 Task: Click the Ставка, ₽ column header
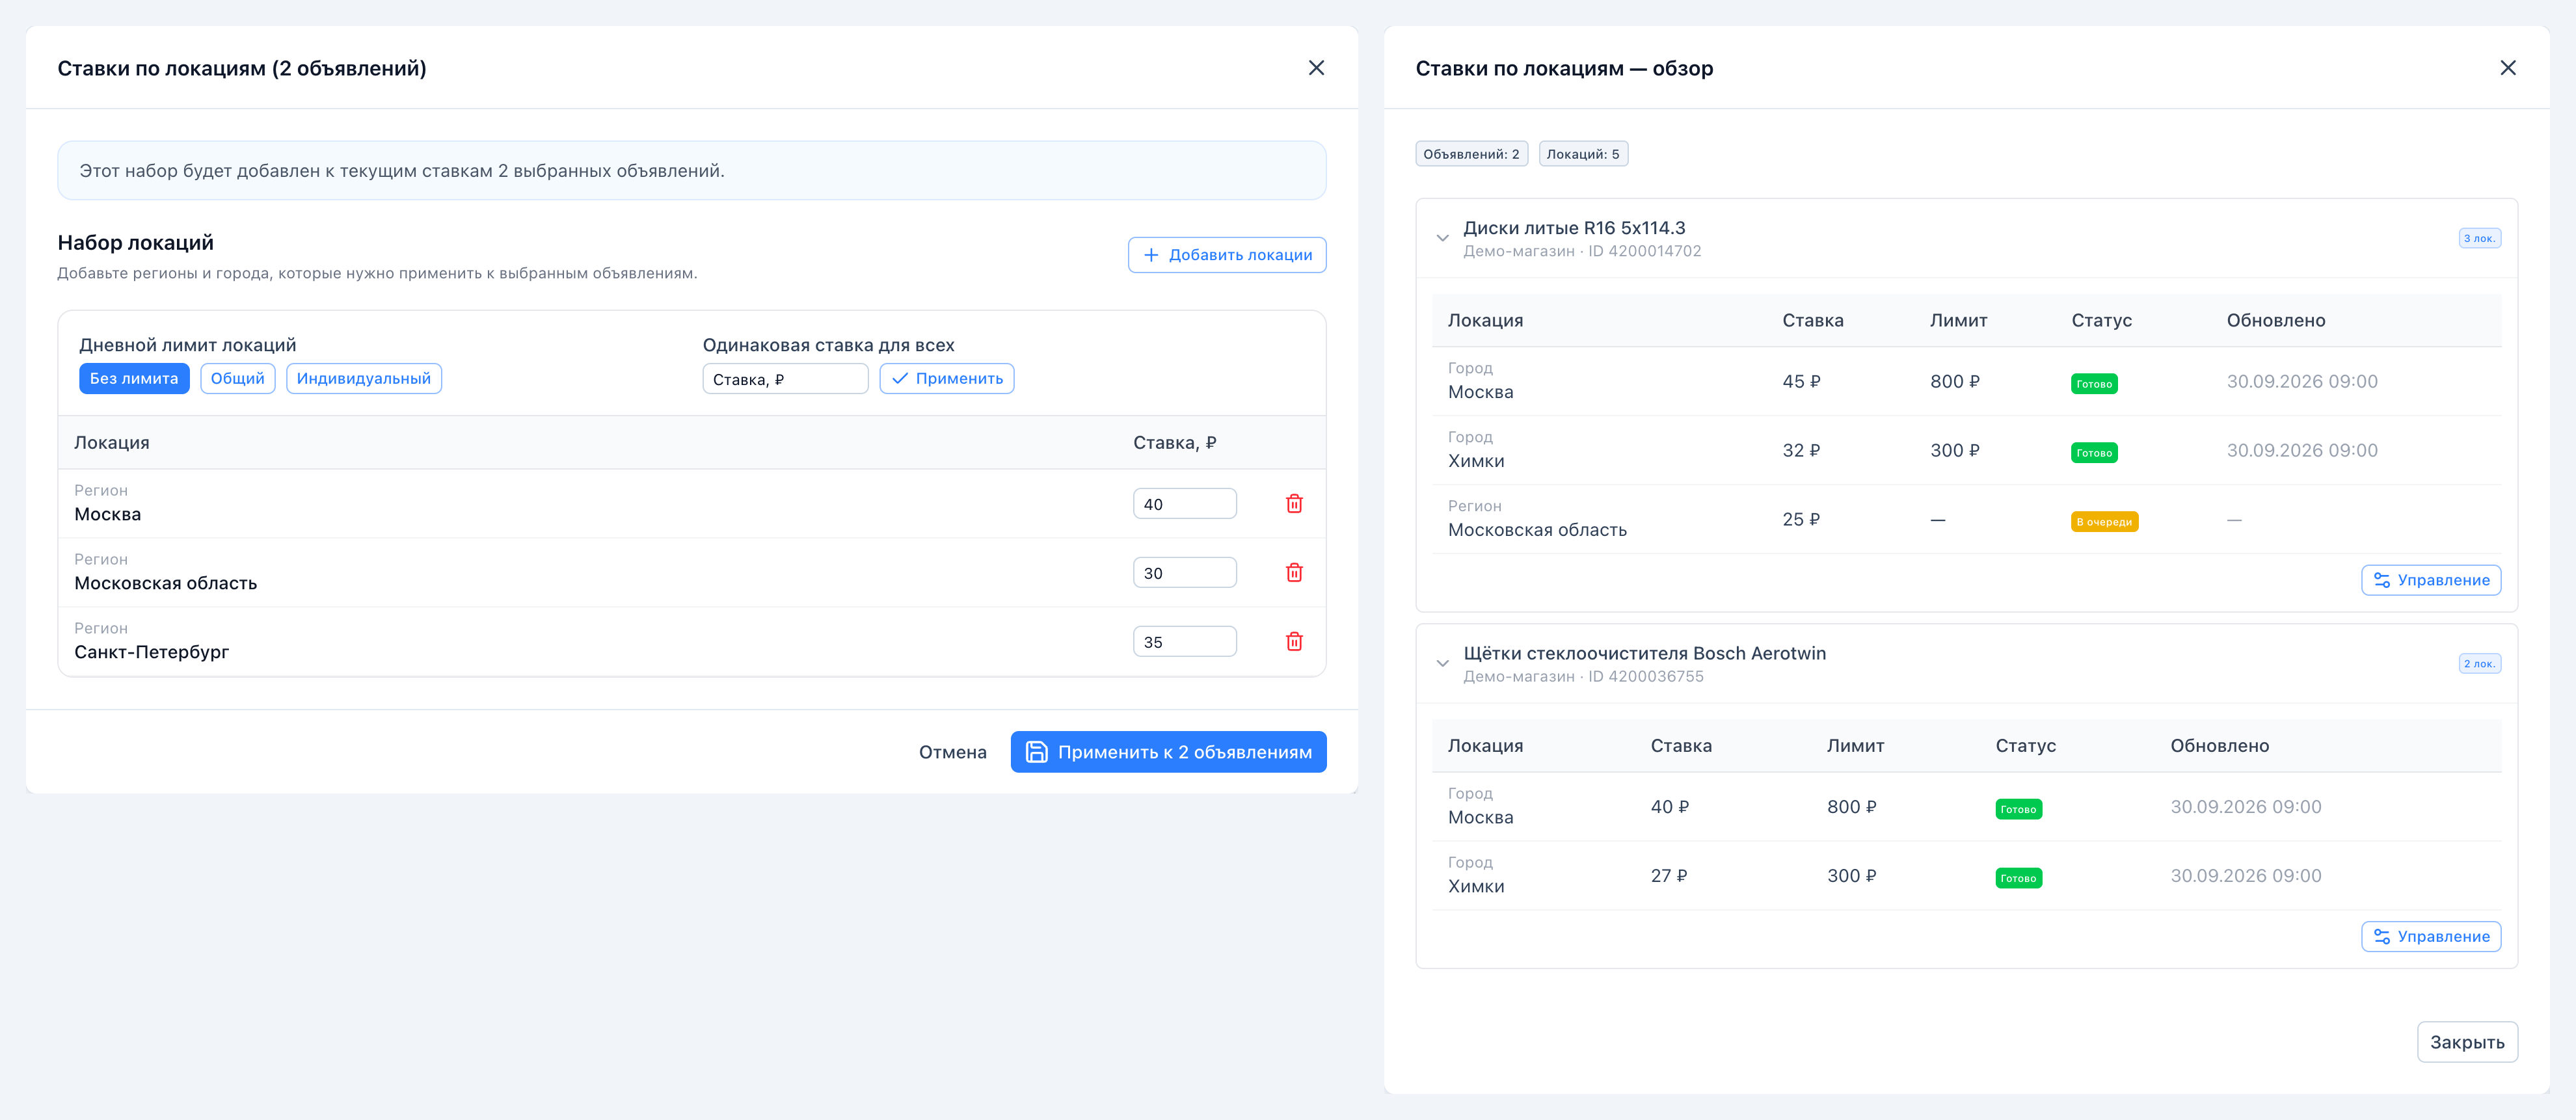1174,443
